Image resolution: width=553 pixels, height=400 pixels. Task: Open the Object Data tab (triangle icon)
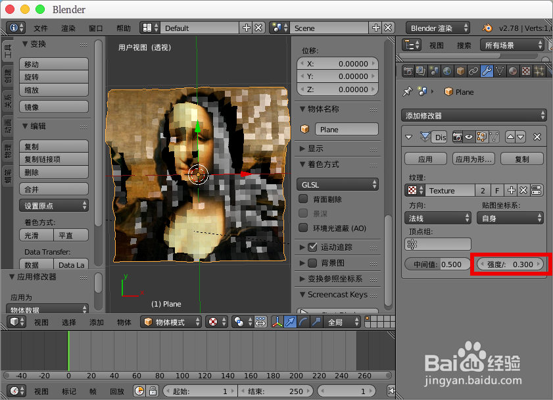tap(500, 71)
